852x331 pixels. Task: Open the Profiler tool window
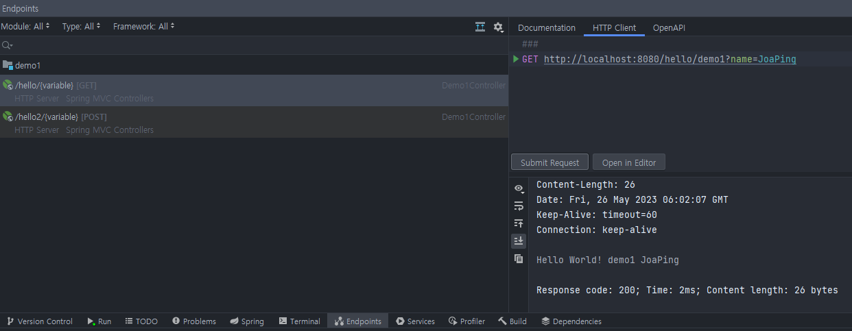tap(467, 321)
